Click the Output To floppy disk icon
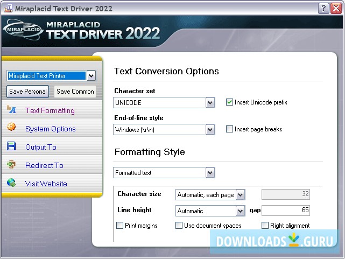 [x=11, y=146]
